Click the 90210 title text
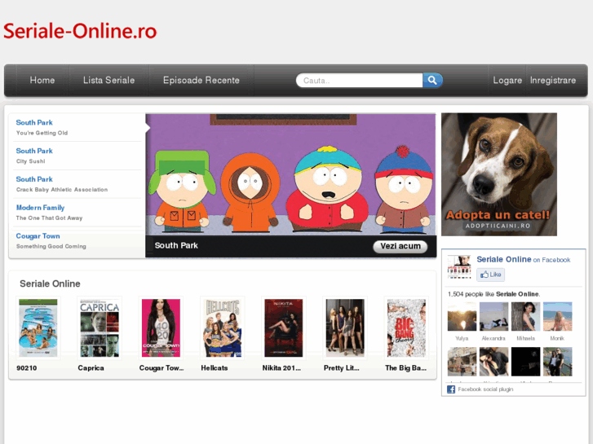 click(26, 368)
